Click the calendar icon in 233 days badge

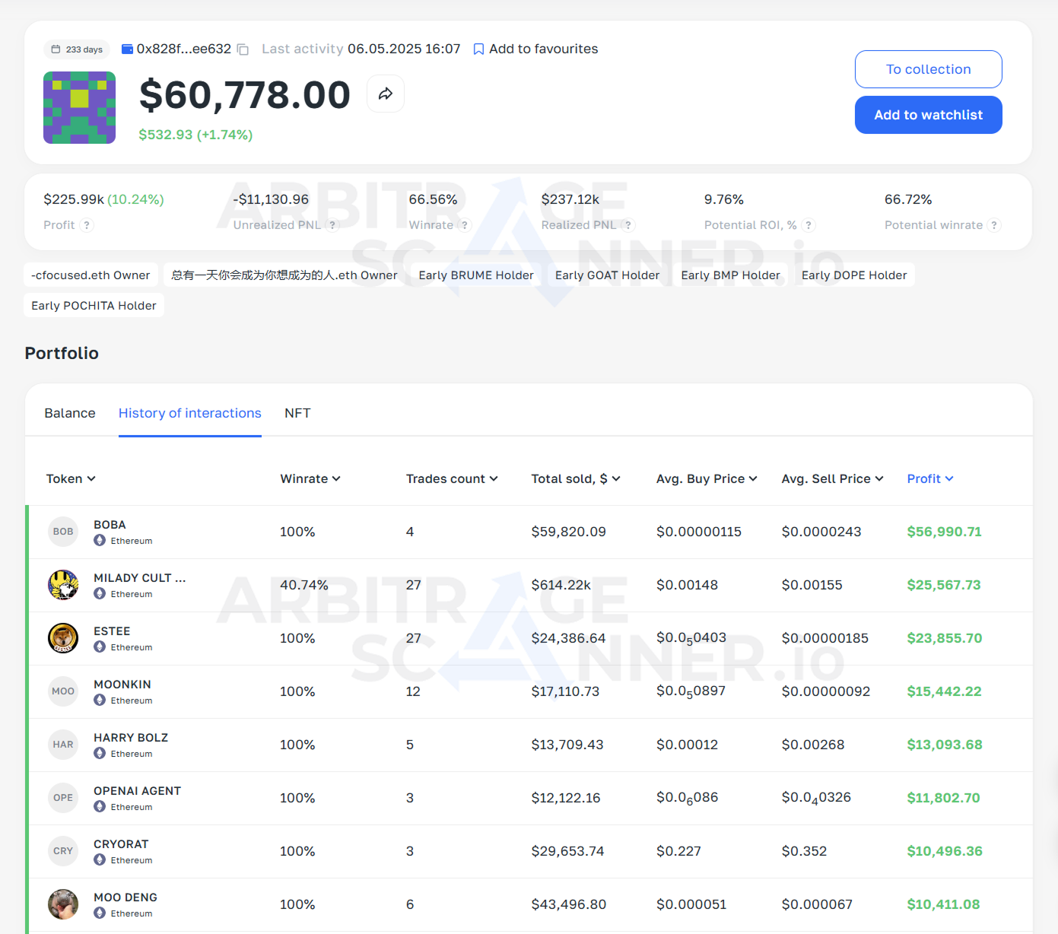(x=56, y=49)
